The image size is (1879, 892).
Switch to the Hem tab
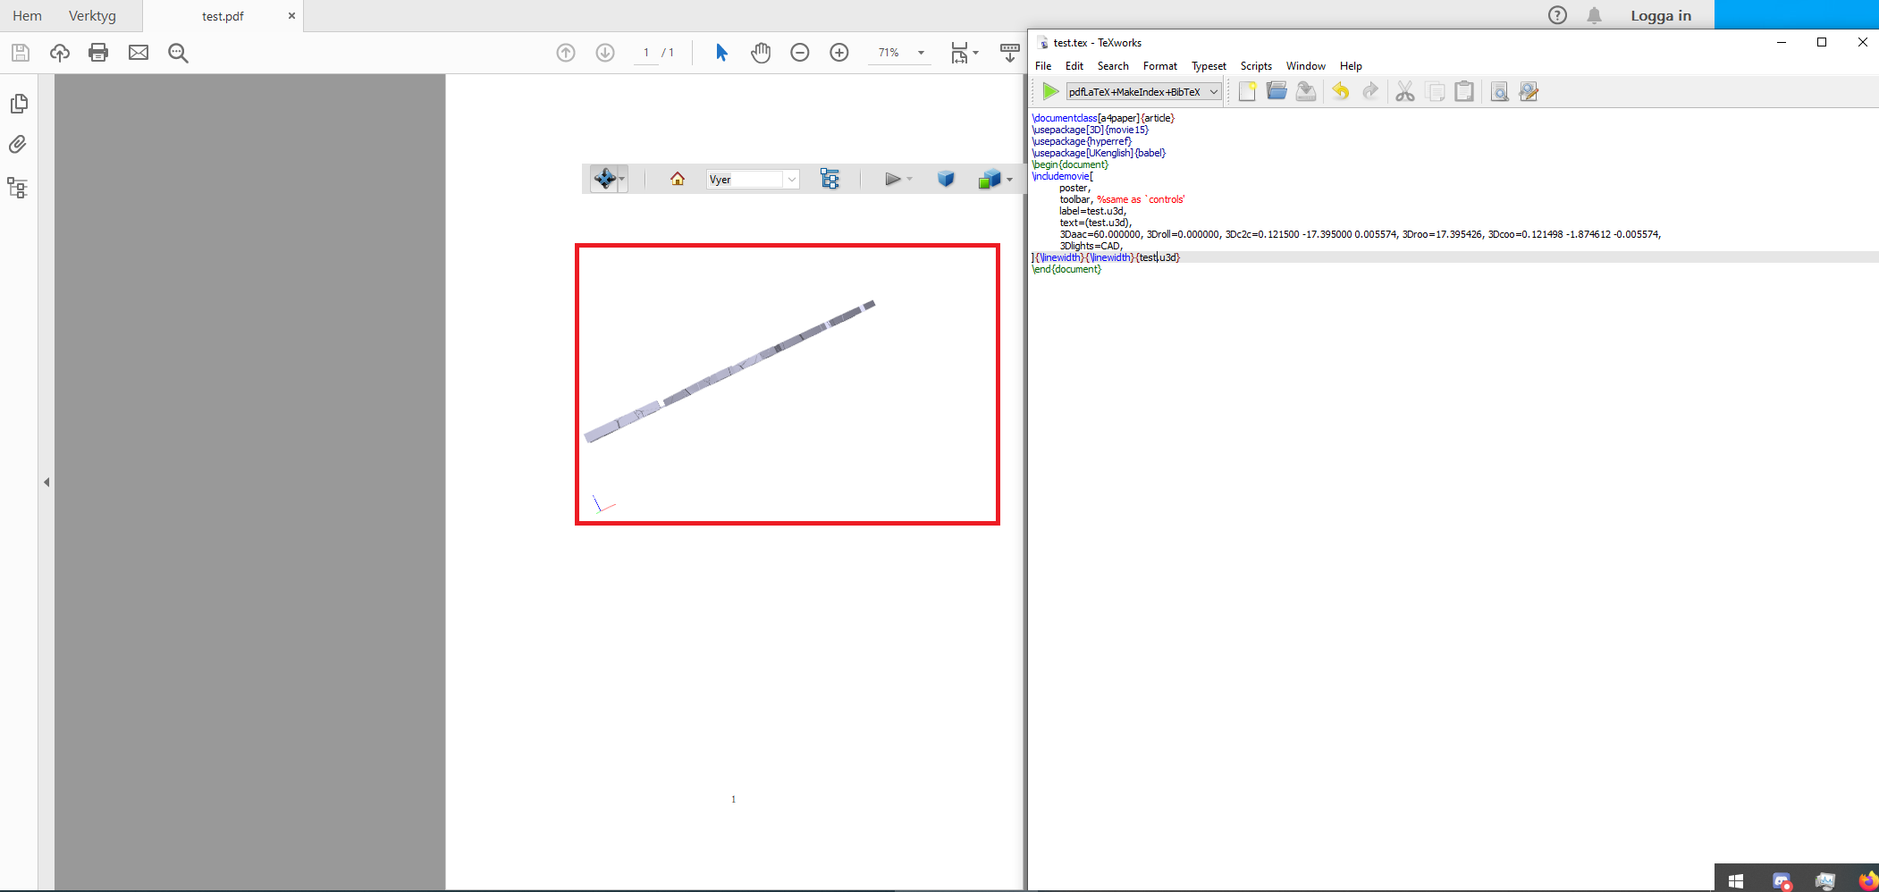[x=27, y=16]
